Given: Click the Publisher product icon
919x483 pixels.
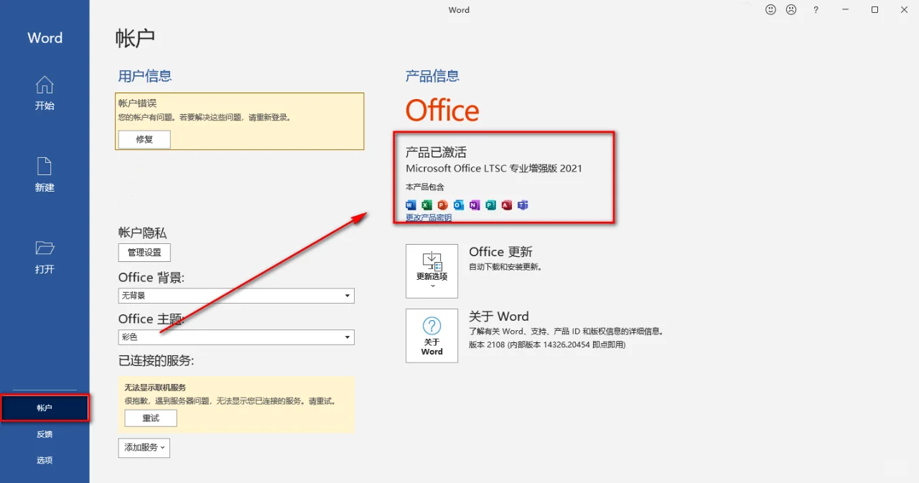Looking at the screenshot, I should coord(490,205).
